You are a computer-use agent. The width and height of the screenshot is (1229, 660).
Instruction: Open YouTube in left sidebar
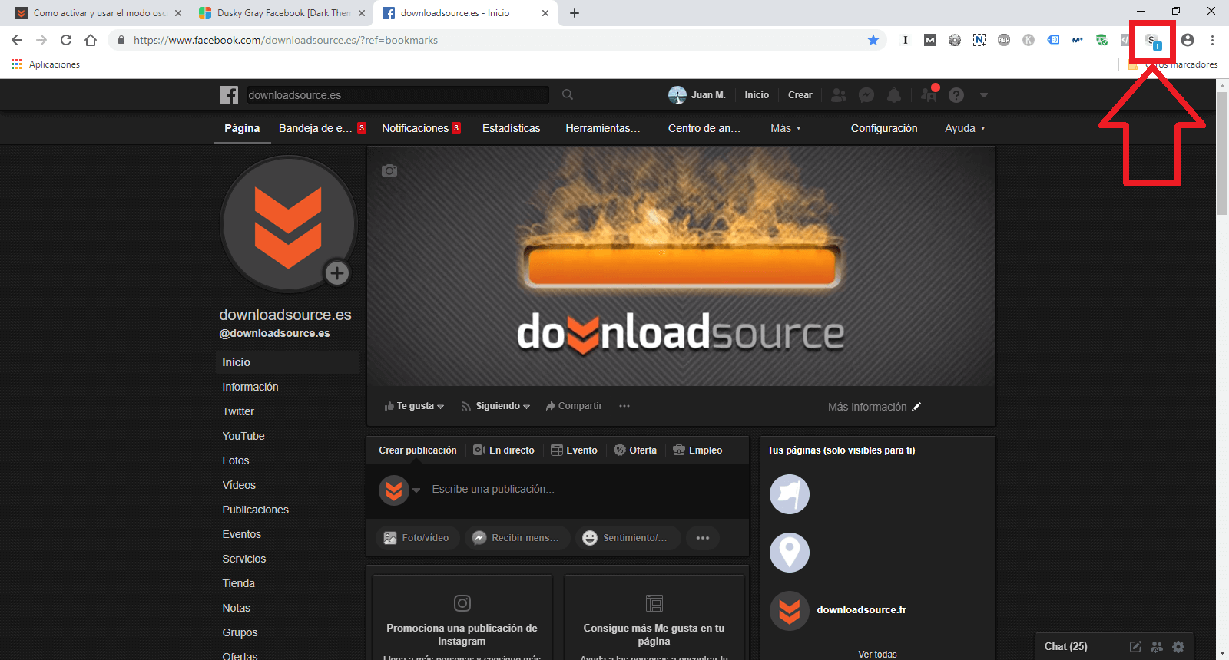243,436
